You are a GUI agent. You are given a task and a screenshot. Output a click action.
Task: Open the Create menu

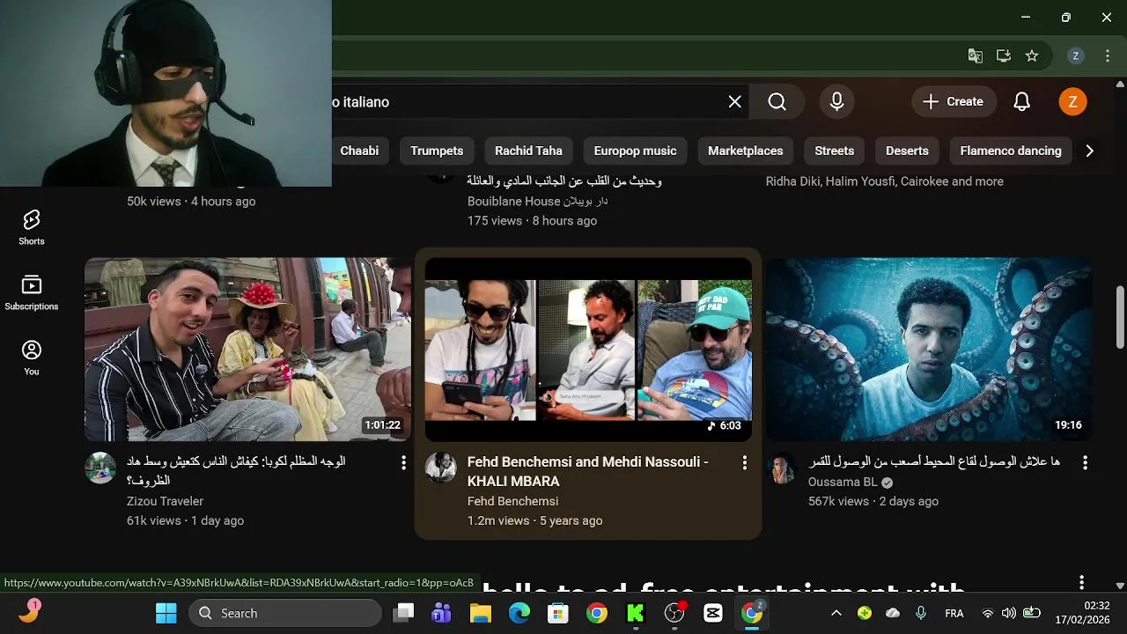click(954, 102)
